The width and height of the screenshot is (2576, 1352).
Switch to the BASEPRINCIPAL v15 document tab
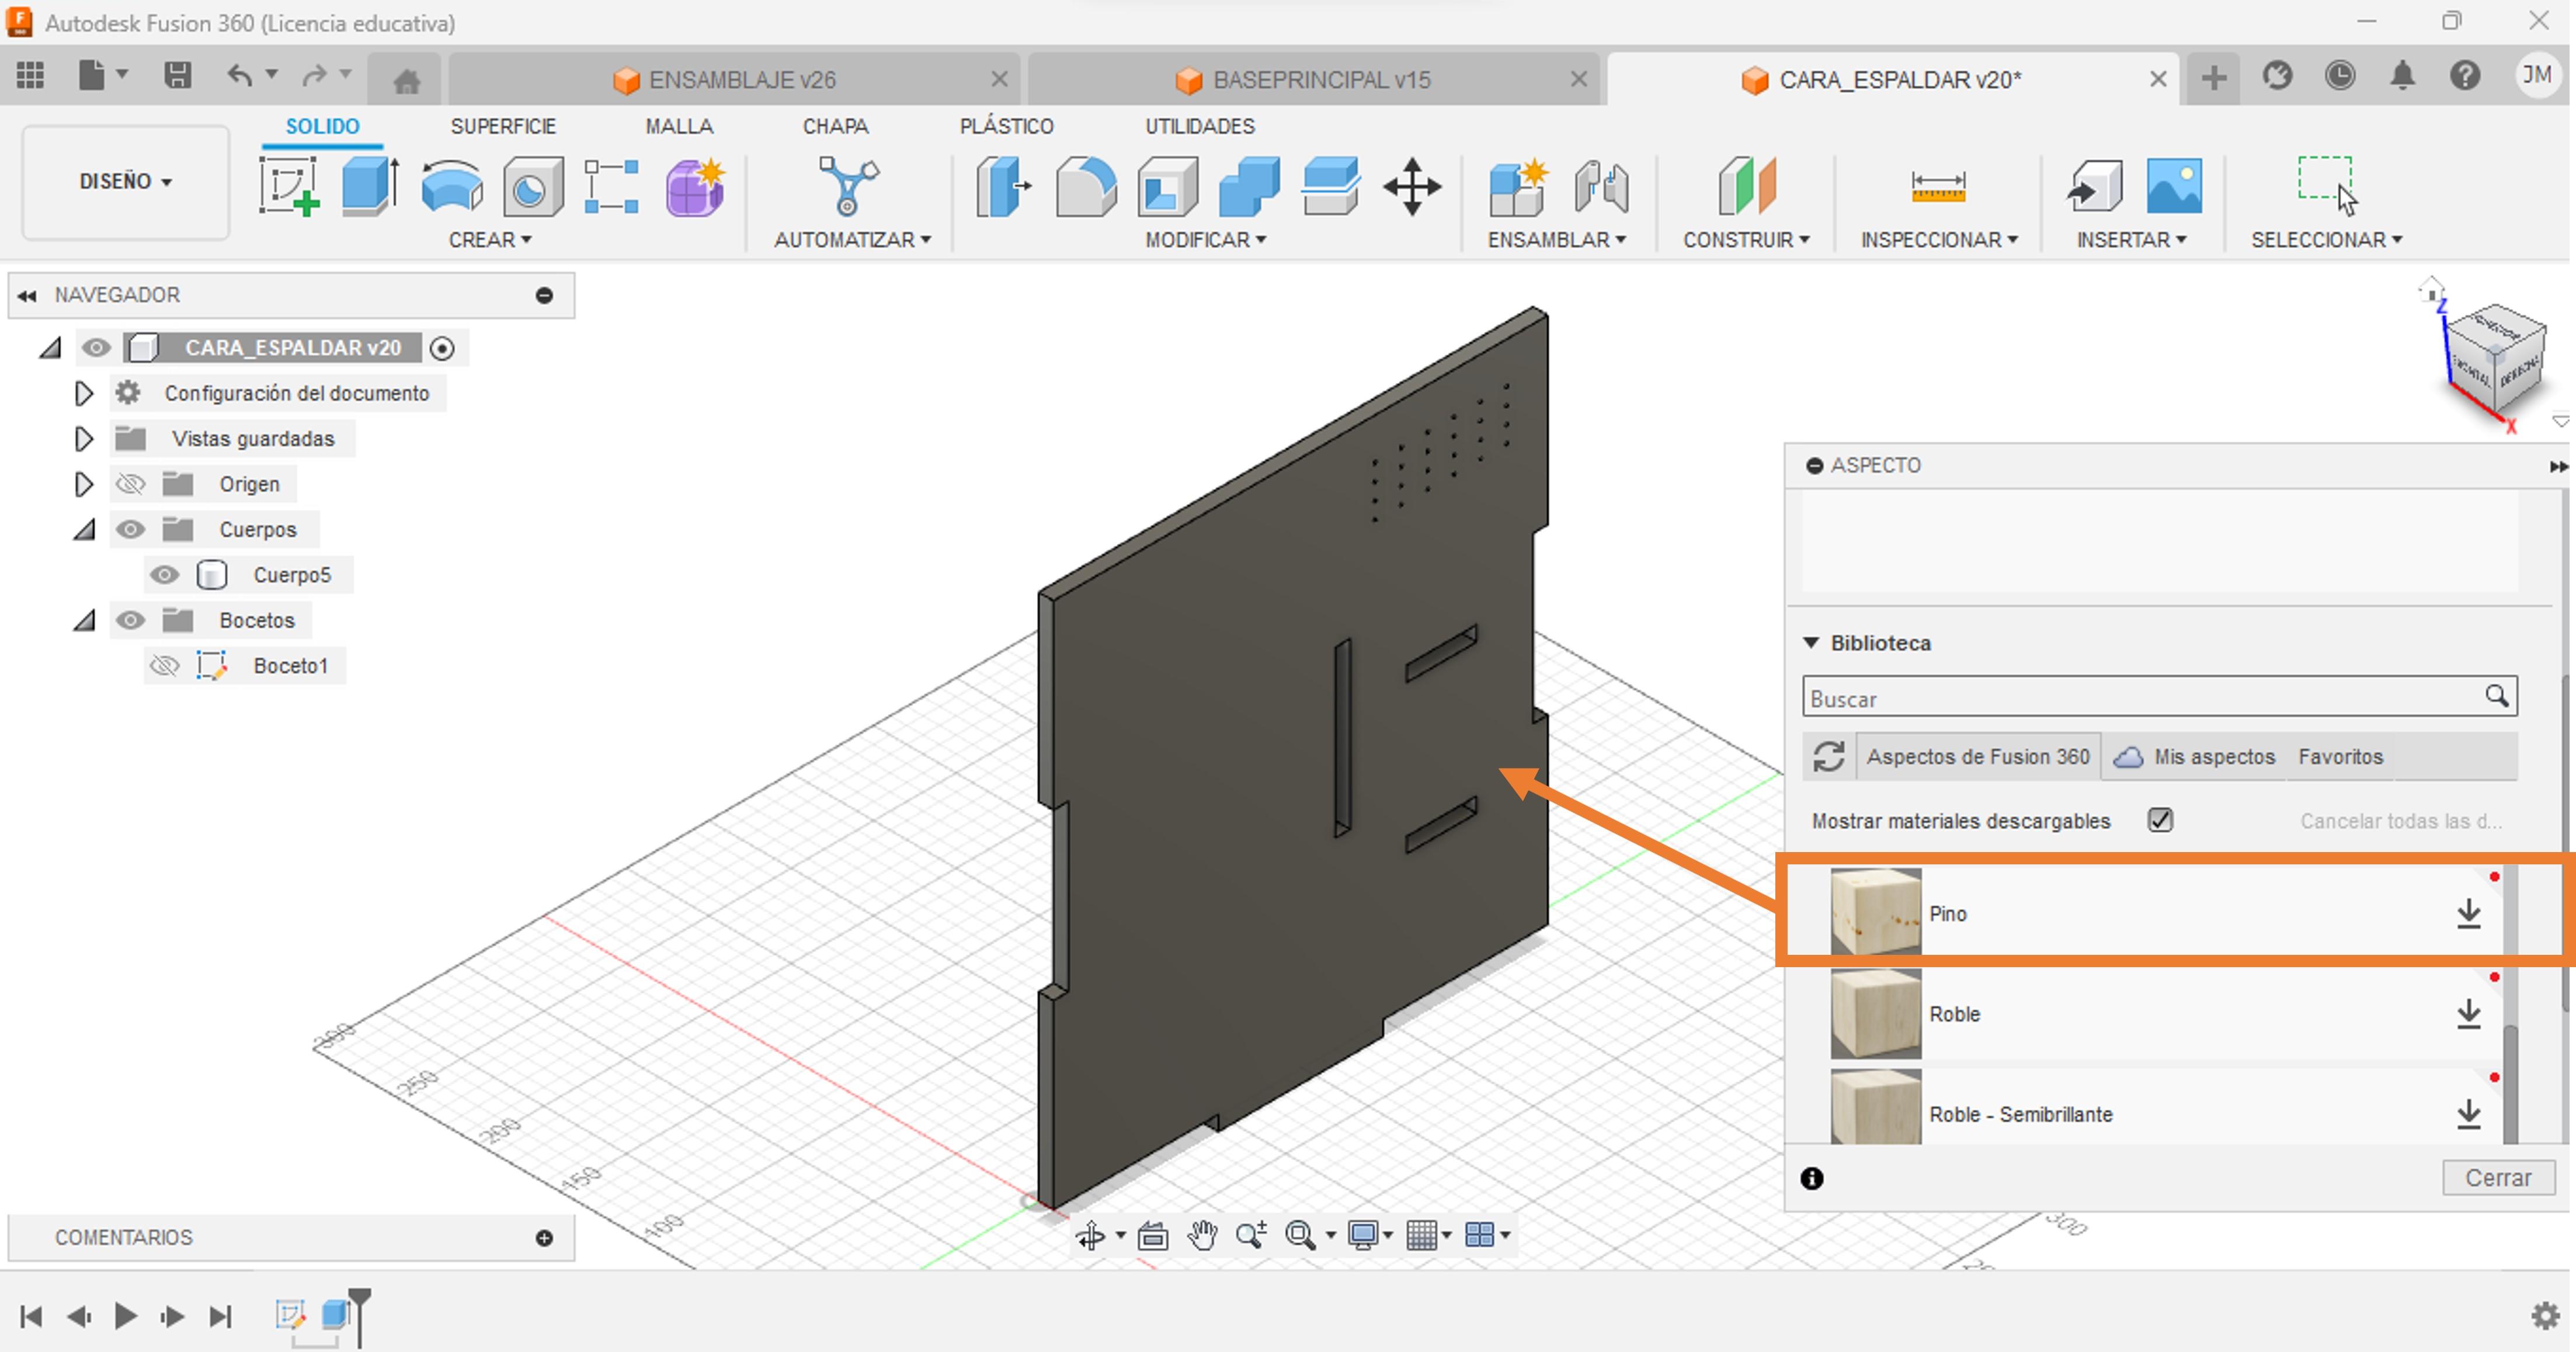pyautogui.click(x=1313, y=80)
